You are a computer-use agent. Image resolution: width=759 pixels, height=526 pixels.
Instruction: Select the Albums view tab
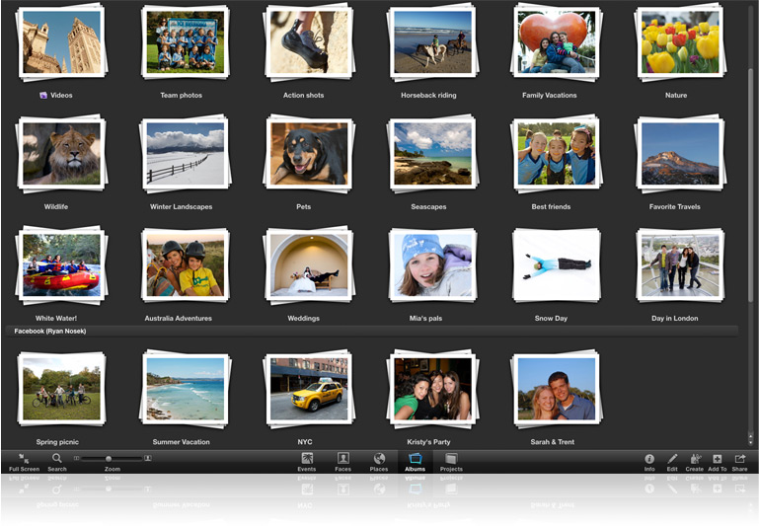click(415, 462)
